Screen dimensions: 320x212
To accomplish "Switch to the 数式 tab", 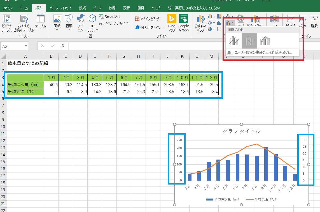I will pyautogui.click(x=82, y=8).
